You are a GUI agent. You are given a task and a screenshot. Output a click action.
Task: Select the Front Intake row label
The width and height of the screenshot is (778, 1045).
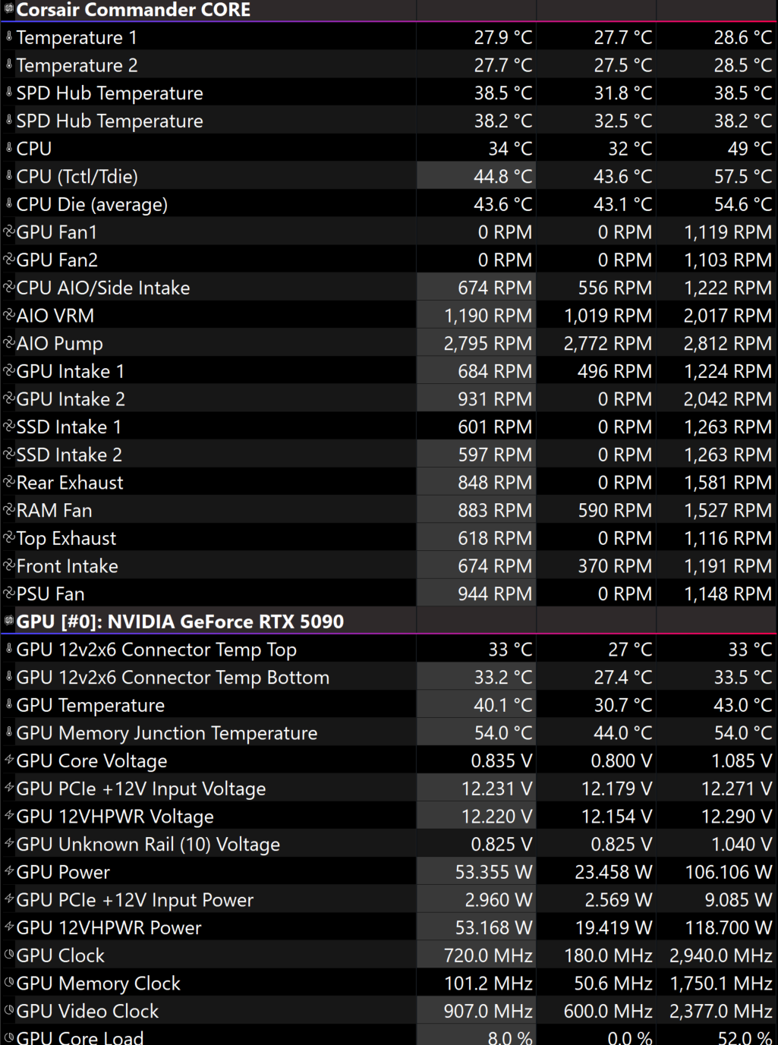coord(68,566)
